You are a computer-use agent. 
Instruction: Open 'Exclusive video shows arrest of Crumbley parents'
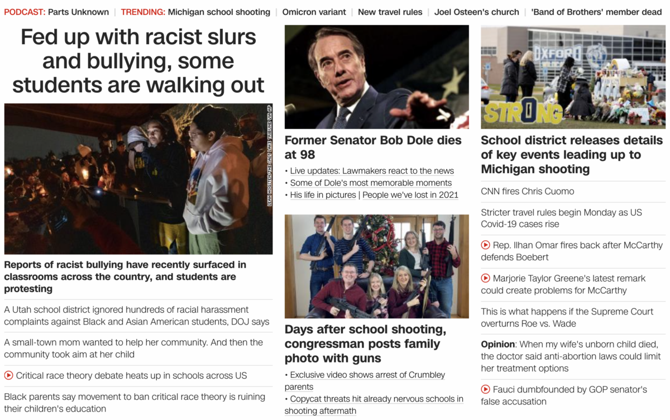[x=365, y=381]
